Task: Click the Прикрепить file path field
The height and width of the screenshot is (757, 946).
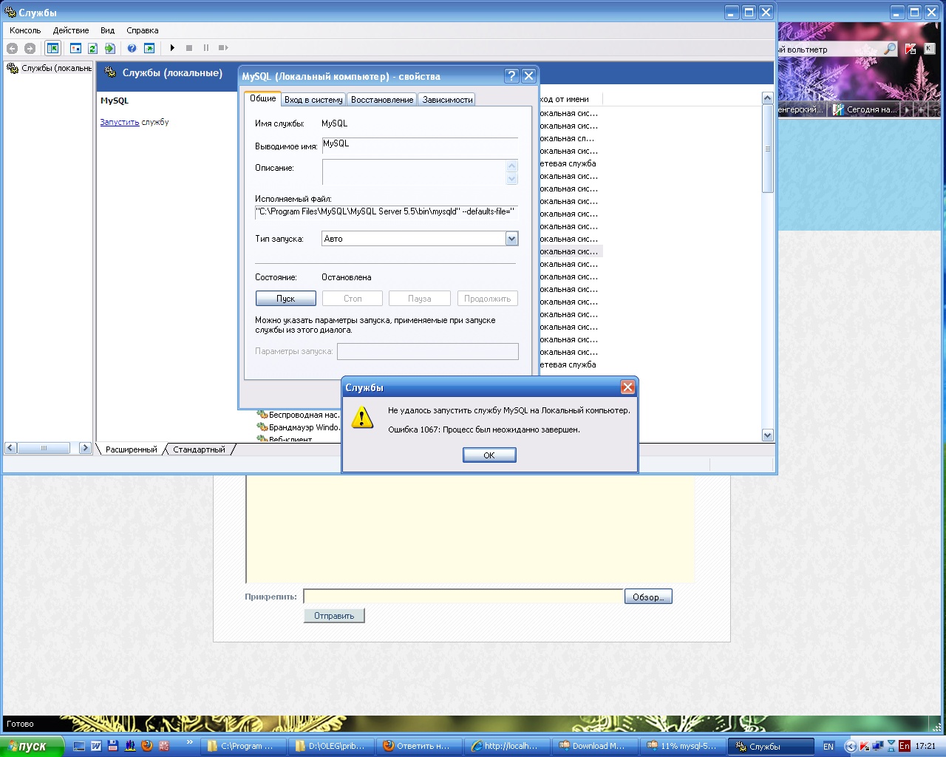Action: pyautogui.click(x=463, y=597)
